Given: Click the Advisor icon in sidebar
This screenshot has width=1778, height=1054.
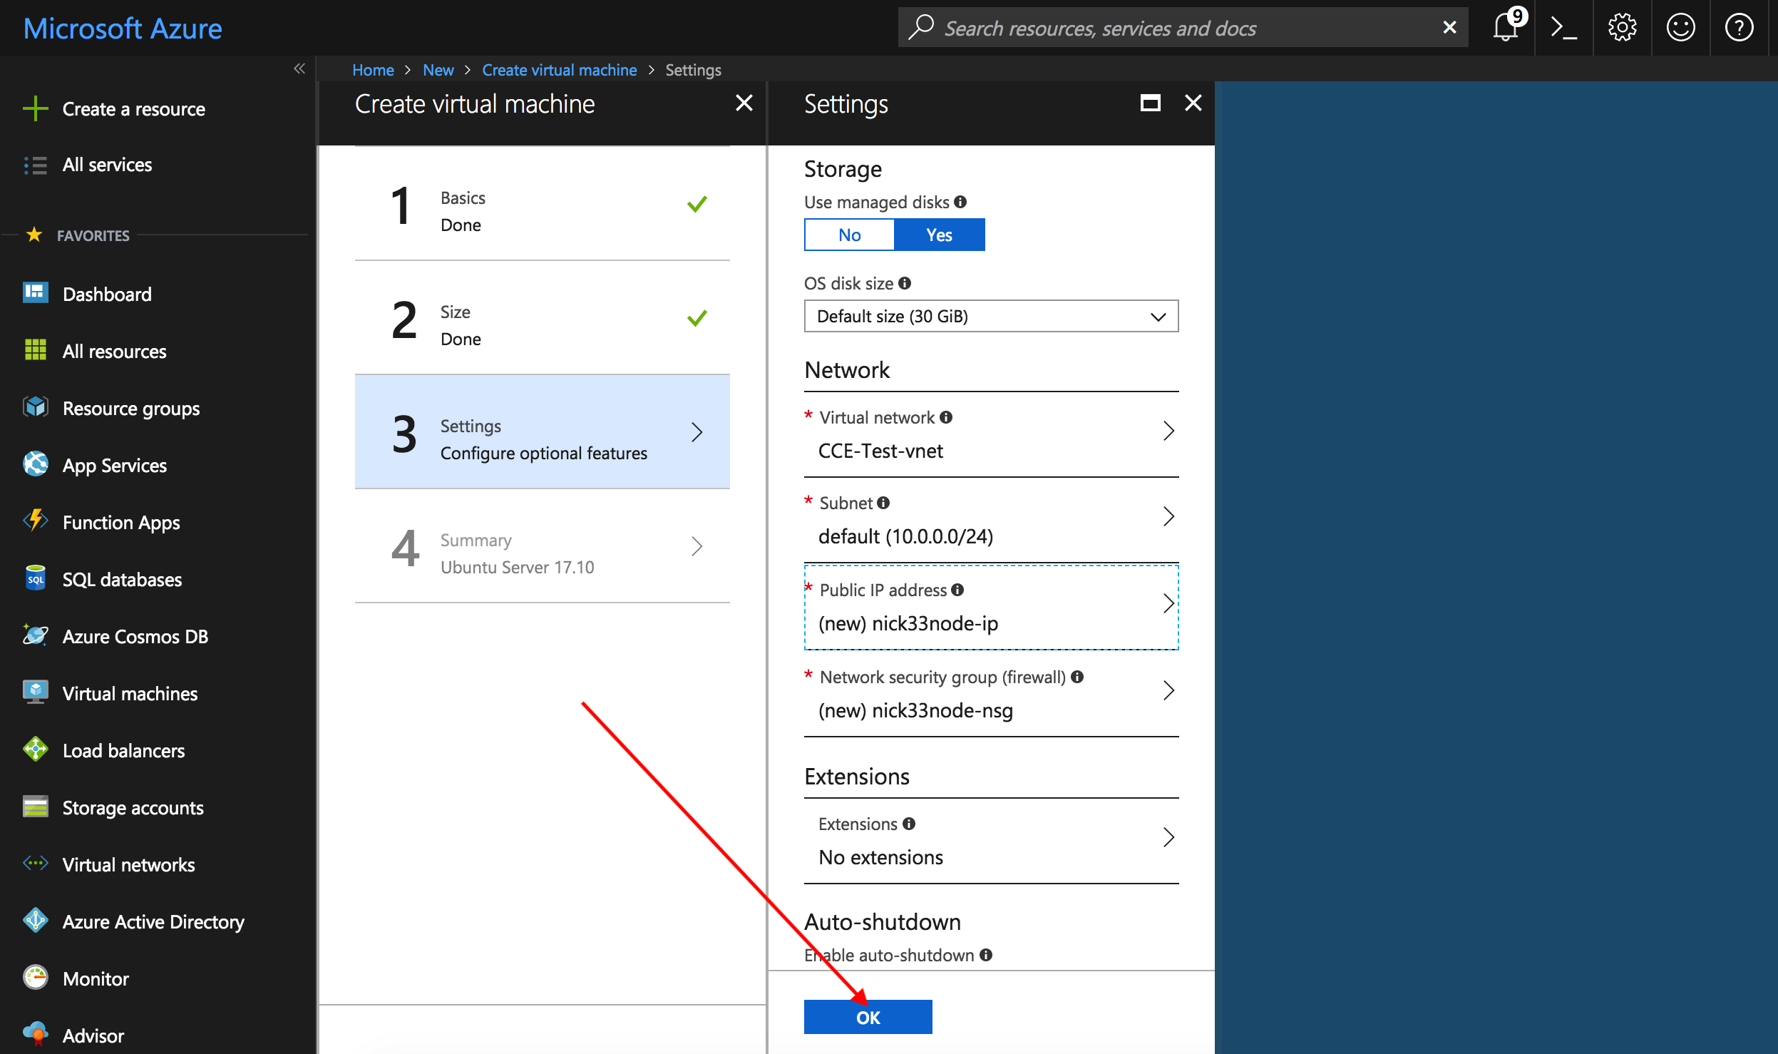Looking at the screenshot, I should 35,1035.
